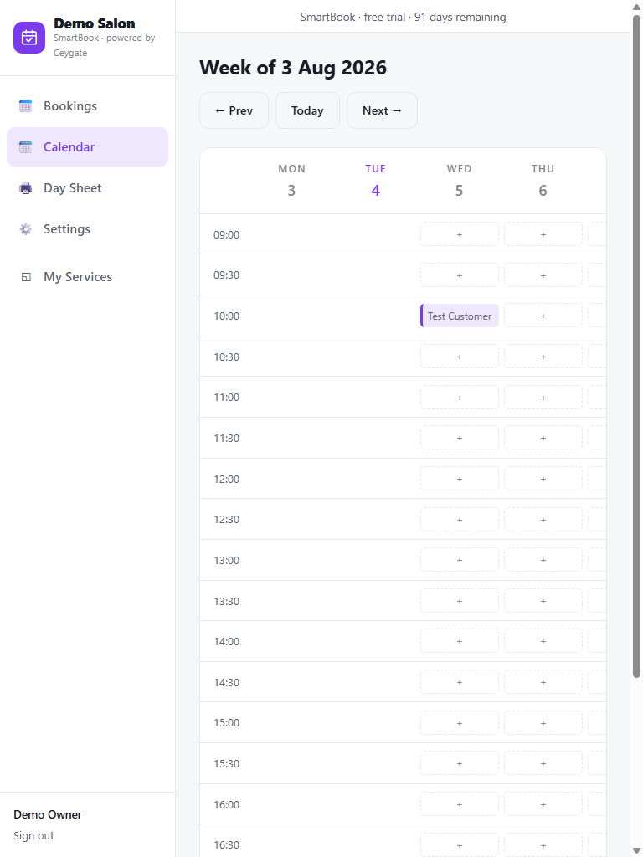The width and height of the screenshot is (643, 857).
Task: Add a booking on Wednesday at 12:30
Action: pos(460,519)
